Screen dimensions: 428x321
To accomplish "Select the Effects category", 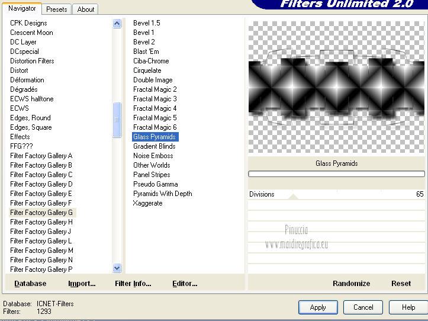I will click(x=20, y=137).
